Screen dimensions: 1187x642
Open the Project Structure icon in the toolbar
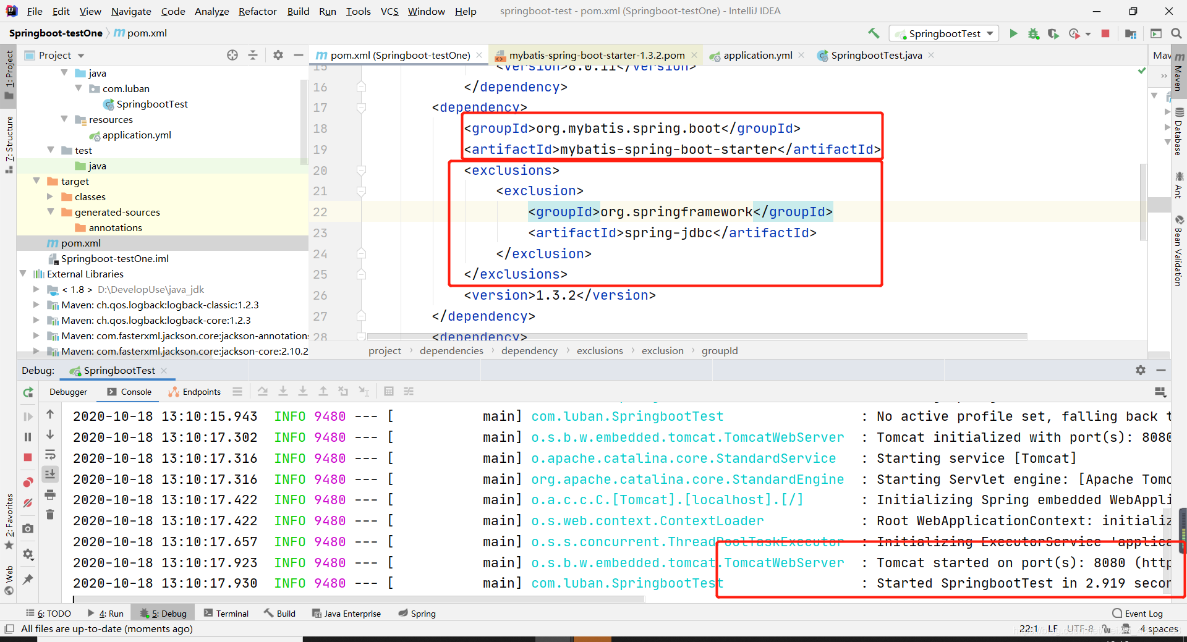[1131, 33]
